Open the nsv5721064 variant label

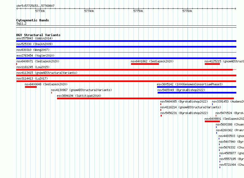[x=232, y=165]
